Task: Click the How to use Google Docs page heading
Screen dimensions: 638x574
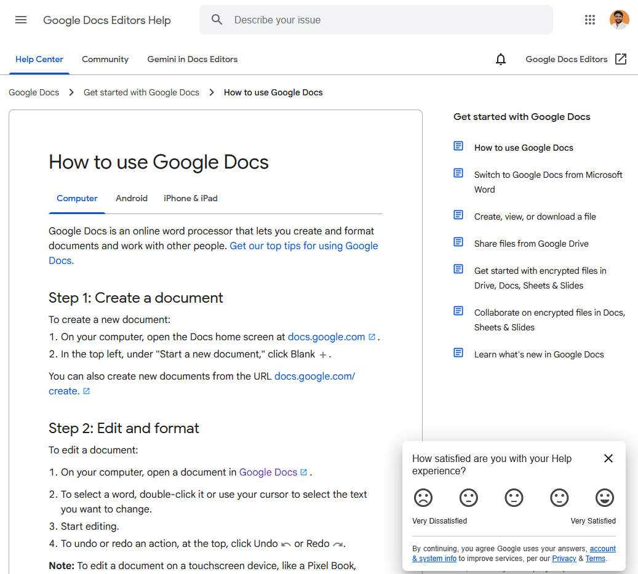Action: [159, 162]
